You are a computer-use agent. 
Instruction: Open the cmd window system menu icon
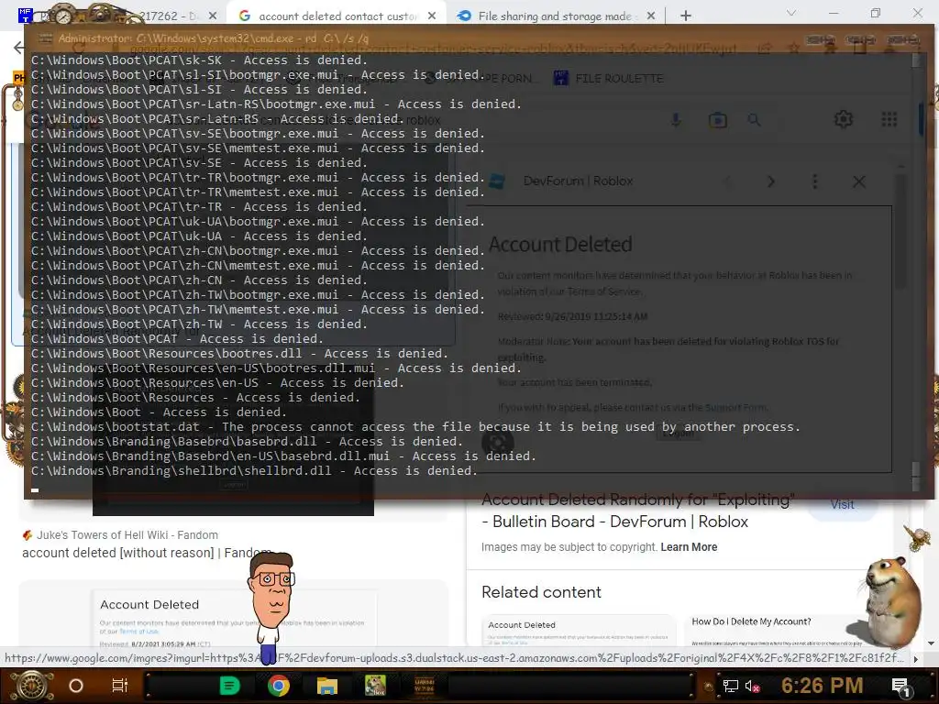coord(45,38)
